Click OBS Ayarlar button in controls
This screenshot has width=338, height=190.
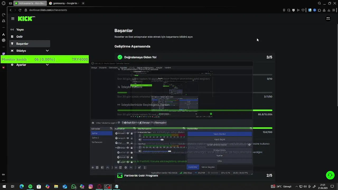[219, 155]
